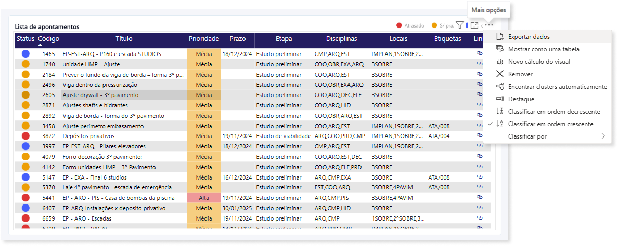Open the link icon in row 6407
Viewport: 618px width, 246px height.
coord(479,207)
